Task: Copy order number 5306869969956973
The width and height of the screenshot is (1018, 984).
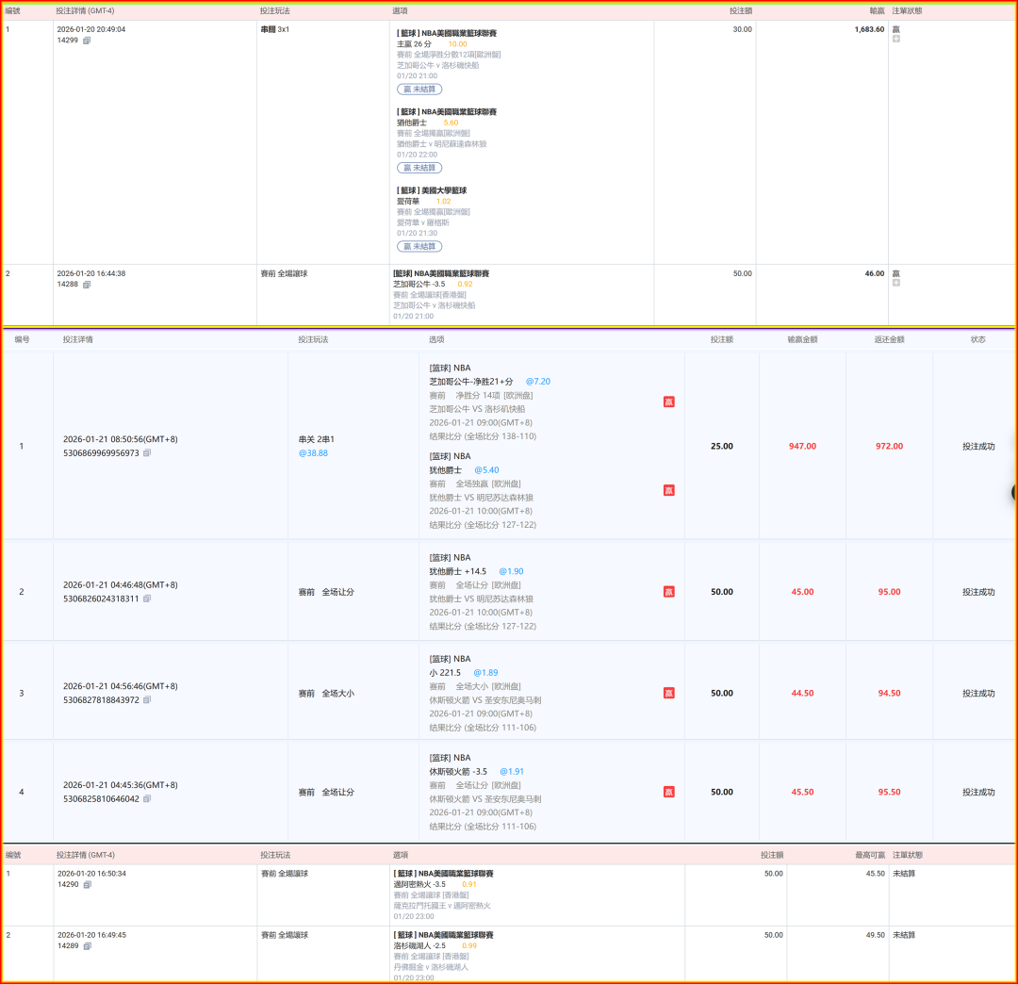Action: (147, 453)
